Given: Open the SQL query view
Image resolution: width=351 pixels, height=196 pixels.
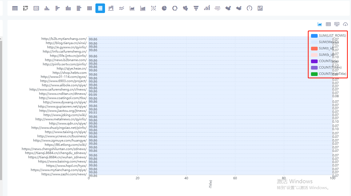Looking at the screenshot, I should coord(337,24).
